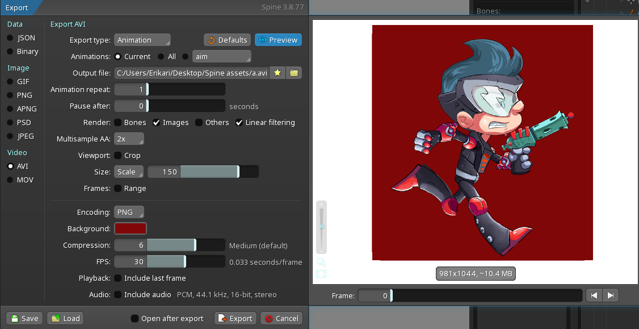Enable the Viewport Crop checkbox
This screenshot has height=329, width=639.
(x=118, y=156)
